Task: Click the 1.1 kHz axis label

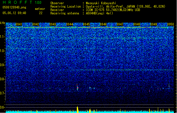Action: tap(3, 37)
